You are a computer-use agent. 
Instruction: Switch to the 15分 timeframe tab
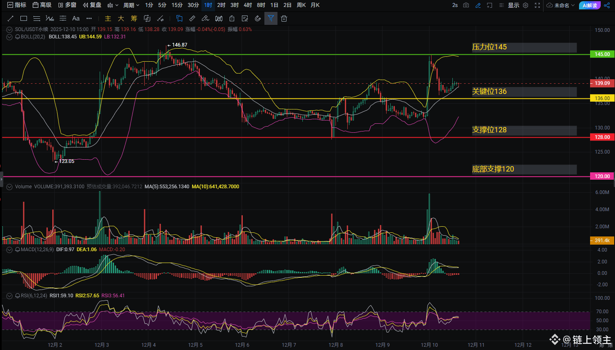(x=177, y=5)
